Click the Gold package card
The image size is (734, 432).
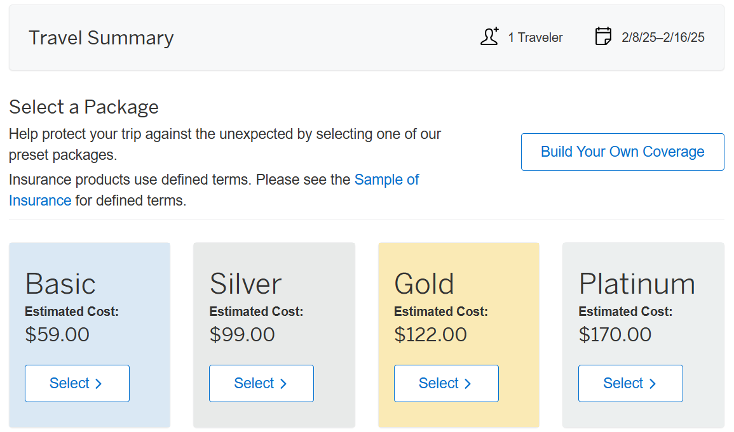pyautogui.click(x=458, y=335)
